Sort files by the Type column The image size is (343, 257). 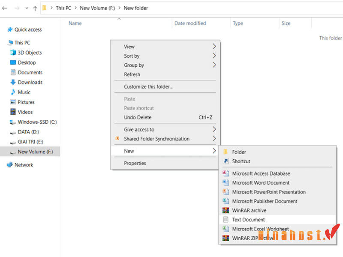coord(238,24)
